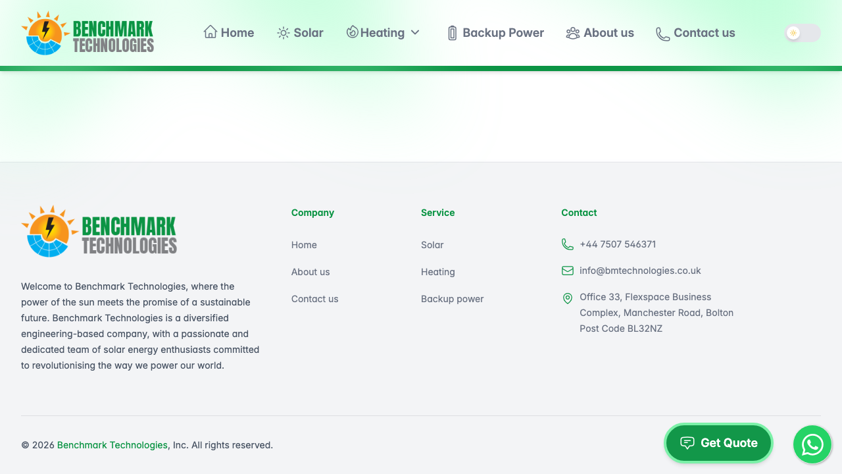Toggle the light/dark theme switch
Image resolution: width=842 pixels, height=474 pixels.
coord(801,32)
